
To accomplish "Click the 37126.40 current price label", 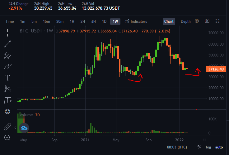I will (216, 69).
